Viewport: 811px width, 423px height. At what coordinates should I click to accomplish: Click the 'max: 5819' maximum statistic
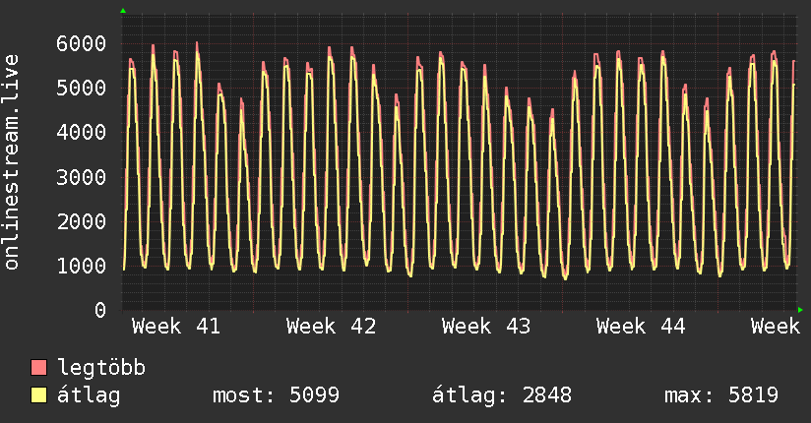click(721, 395)
